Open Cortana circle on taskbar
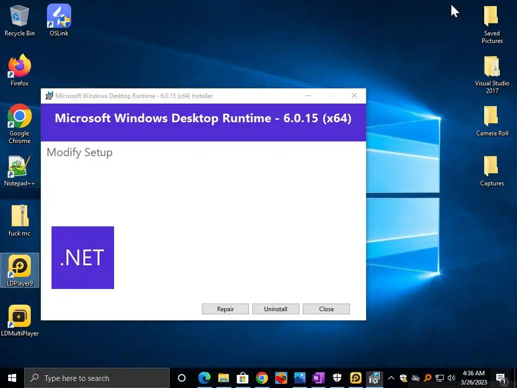Screen dimensions: 517x388 point(182,378)
